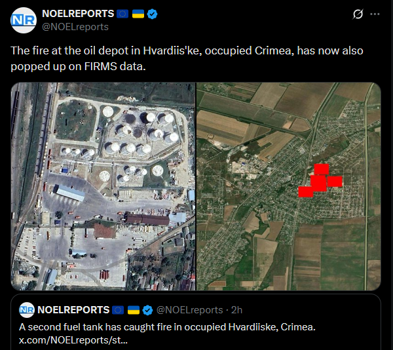393x350 pixels.
Task: Click the quoted tweet's @NOELreports handle
Action: point(190,310)
